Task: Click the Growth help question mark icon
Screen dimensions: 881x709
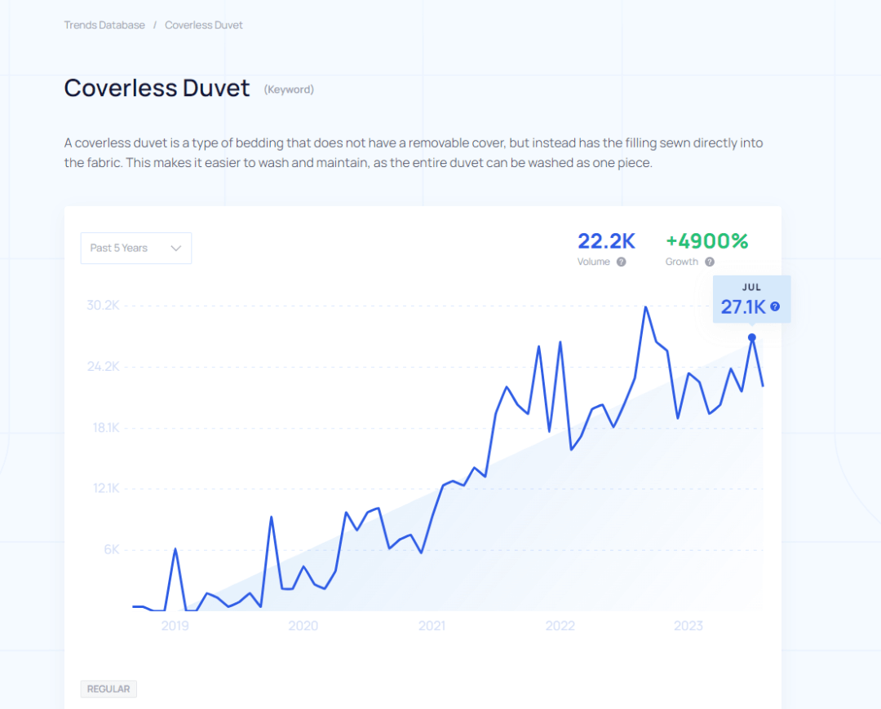Action: tap(710, 262)
